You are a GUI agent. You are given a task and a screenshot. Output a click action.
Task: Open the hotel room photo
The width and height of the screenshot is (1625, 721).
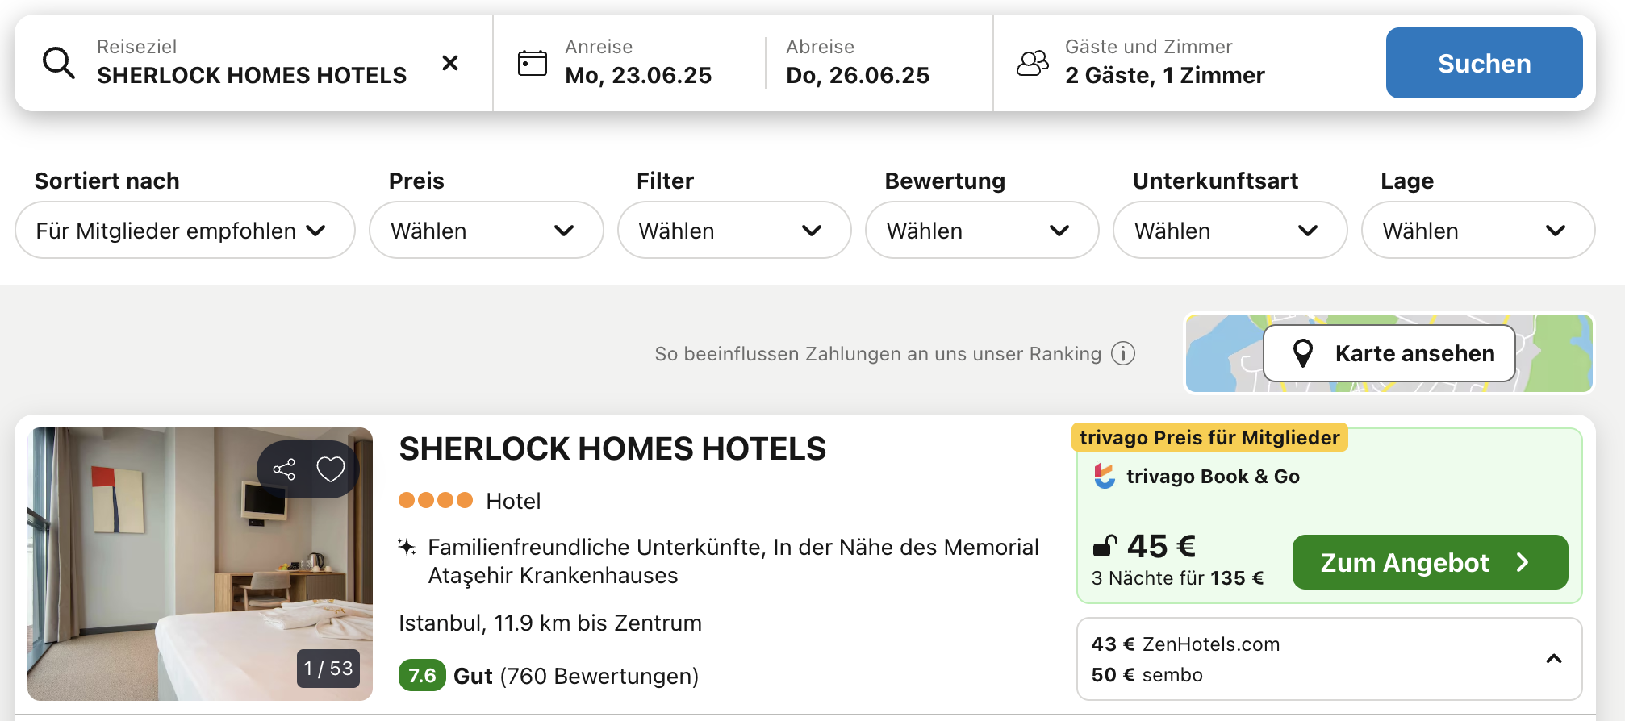[200, 564]
